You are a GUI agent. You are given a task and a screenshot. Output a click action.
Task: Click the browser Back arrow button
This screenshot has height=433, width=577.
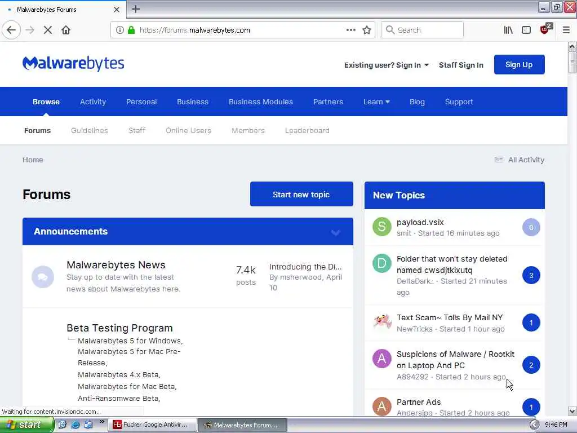pos(11,30)
